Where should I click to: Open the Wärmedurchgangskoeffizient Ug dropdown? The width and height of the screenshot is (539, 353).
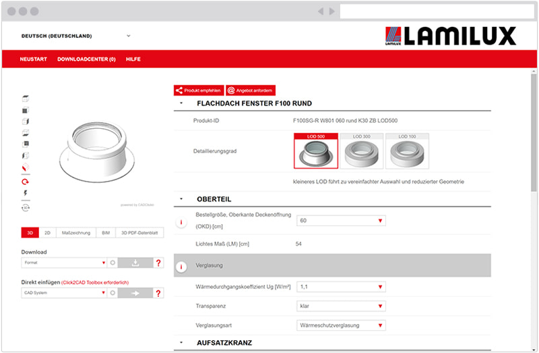[x=341, y=287]
